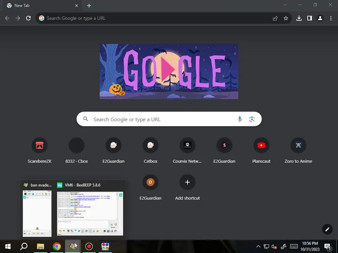Customize Chrome with the pencil icon
This screenshot has height=253, width=338.
tap(327, 229)
